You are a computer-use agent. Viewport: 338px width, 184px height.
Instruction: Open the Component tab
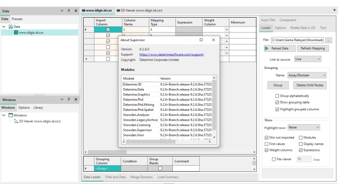(x=288, y=20)
